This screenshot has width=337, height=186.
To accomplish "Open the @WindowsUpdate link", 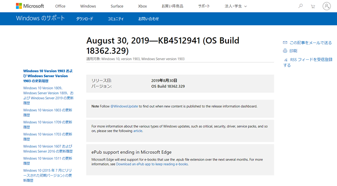I will coord(124,106).
